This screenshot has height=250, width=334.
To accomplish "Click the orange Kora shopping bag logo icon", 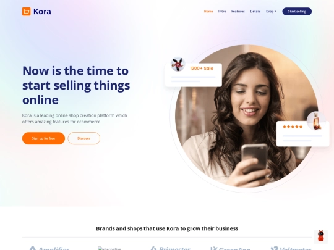I will pyautogui.click(x=26, y=12).
